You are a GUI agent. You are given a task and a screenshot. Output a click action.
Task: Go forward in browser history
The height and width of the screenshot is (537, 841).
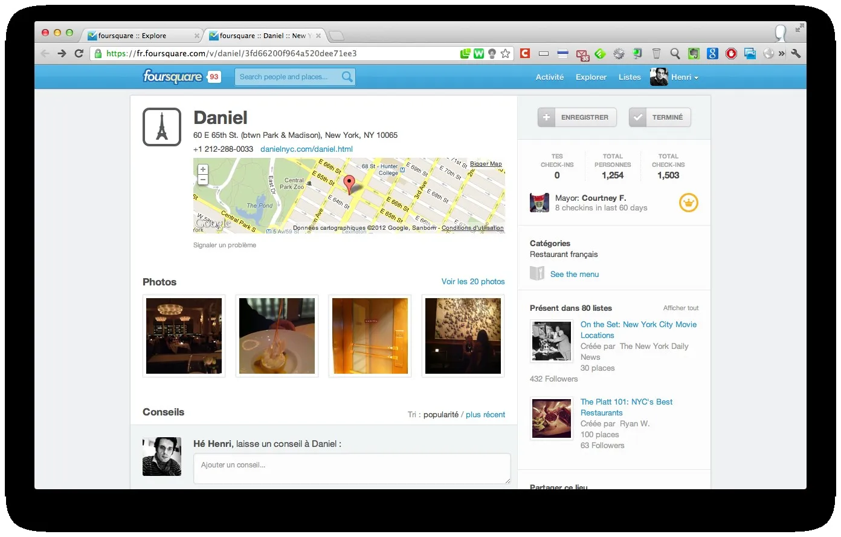(62, 53)
